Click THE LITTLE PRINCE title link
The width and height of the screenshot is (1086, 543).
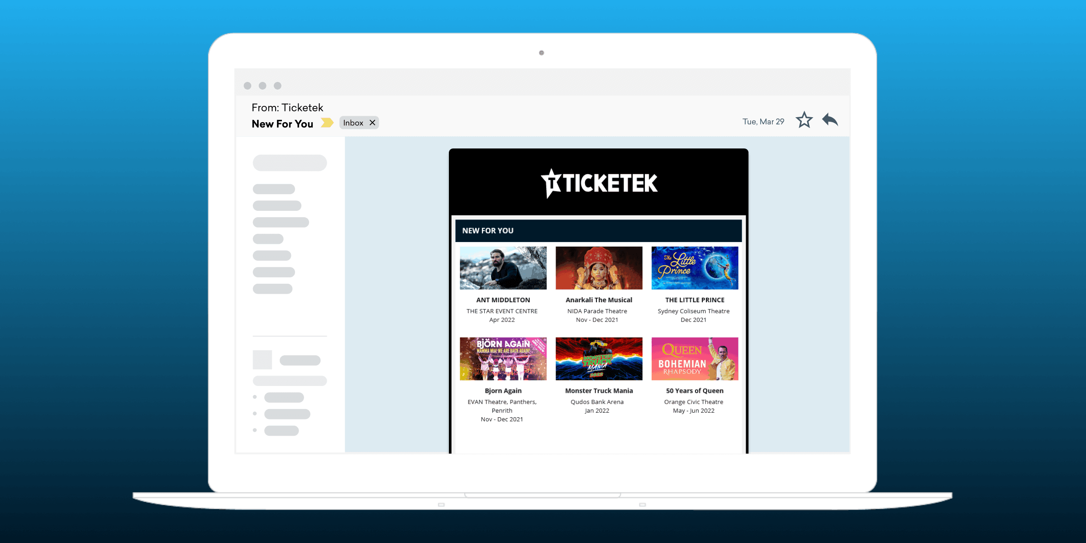pyautogui.click(x=695, y=300)
